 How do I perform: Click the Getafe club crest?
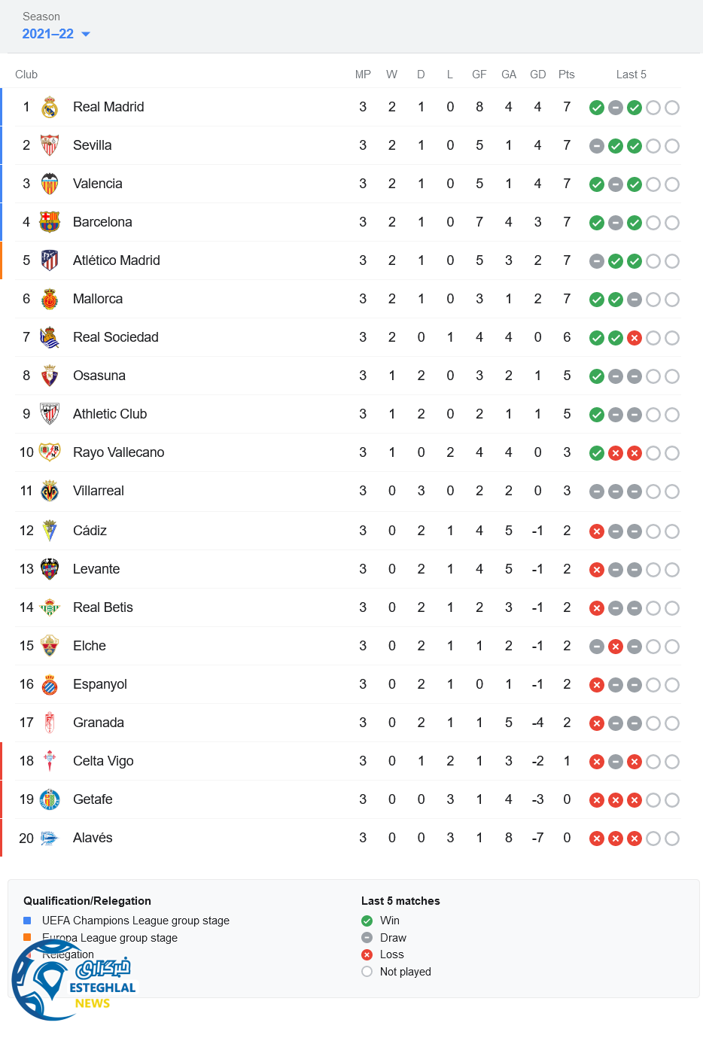(50, 799)
